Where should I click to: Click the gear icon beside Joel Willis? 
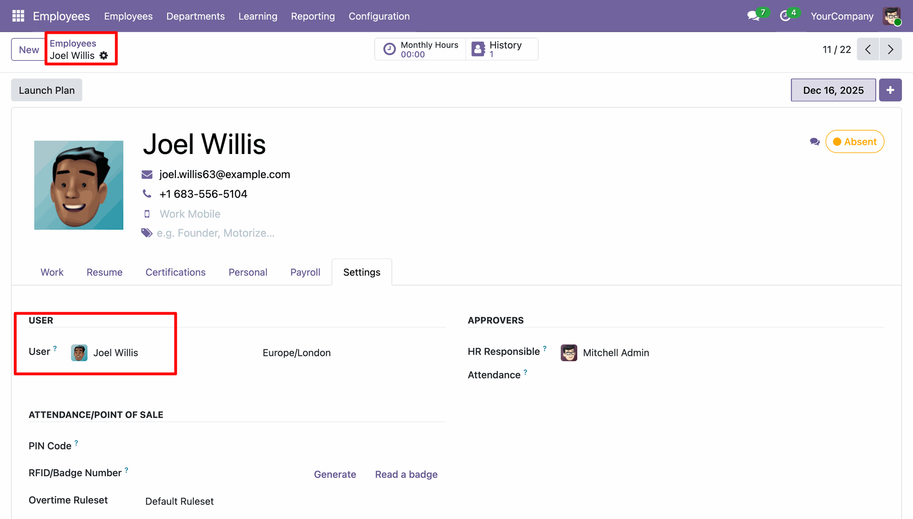pos(104,56)
